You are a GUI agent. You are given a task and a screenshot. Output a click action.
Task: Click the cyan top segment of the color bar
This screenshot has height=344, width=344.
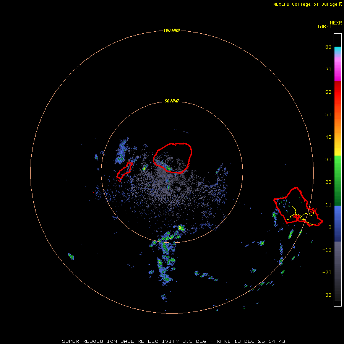pos(338,50)
